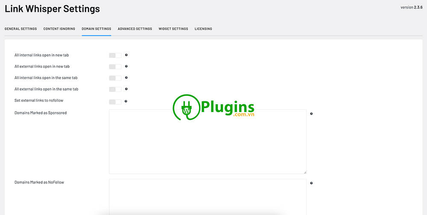The image size is (427, 215).
Task: Click help icon for internal links same tab
Action: 126,78
